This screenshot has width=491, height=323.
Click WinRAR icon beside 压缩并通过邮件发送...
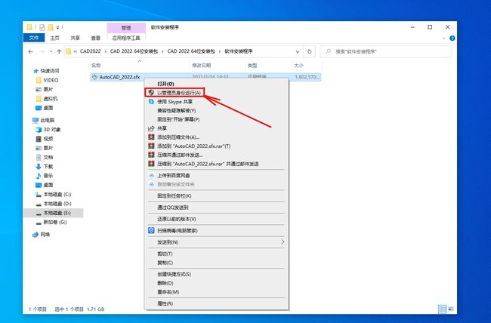[151, 155]
